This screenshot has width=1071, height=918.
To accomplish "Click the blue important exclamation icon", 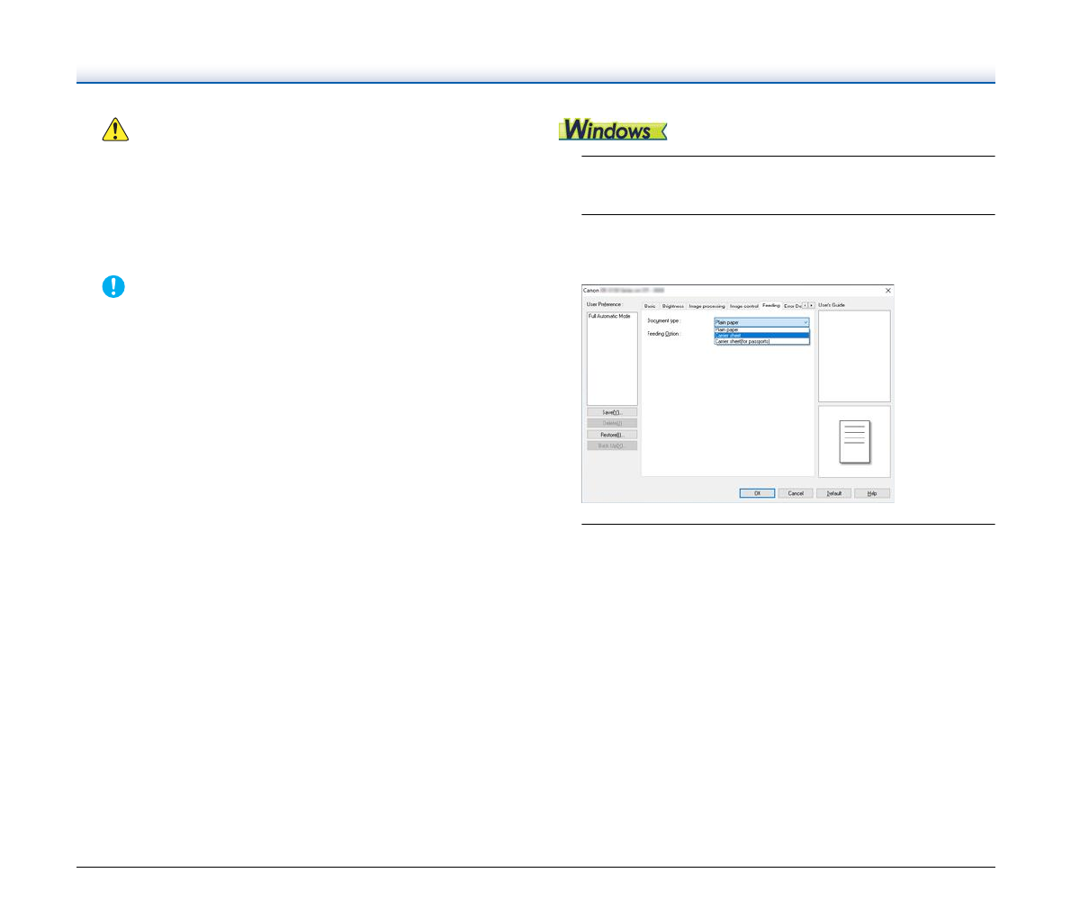I will [113, 286].
